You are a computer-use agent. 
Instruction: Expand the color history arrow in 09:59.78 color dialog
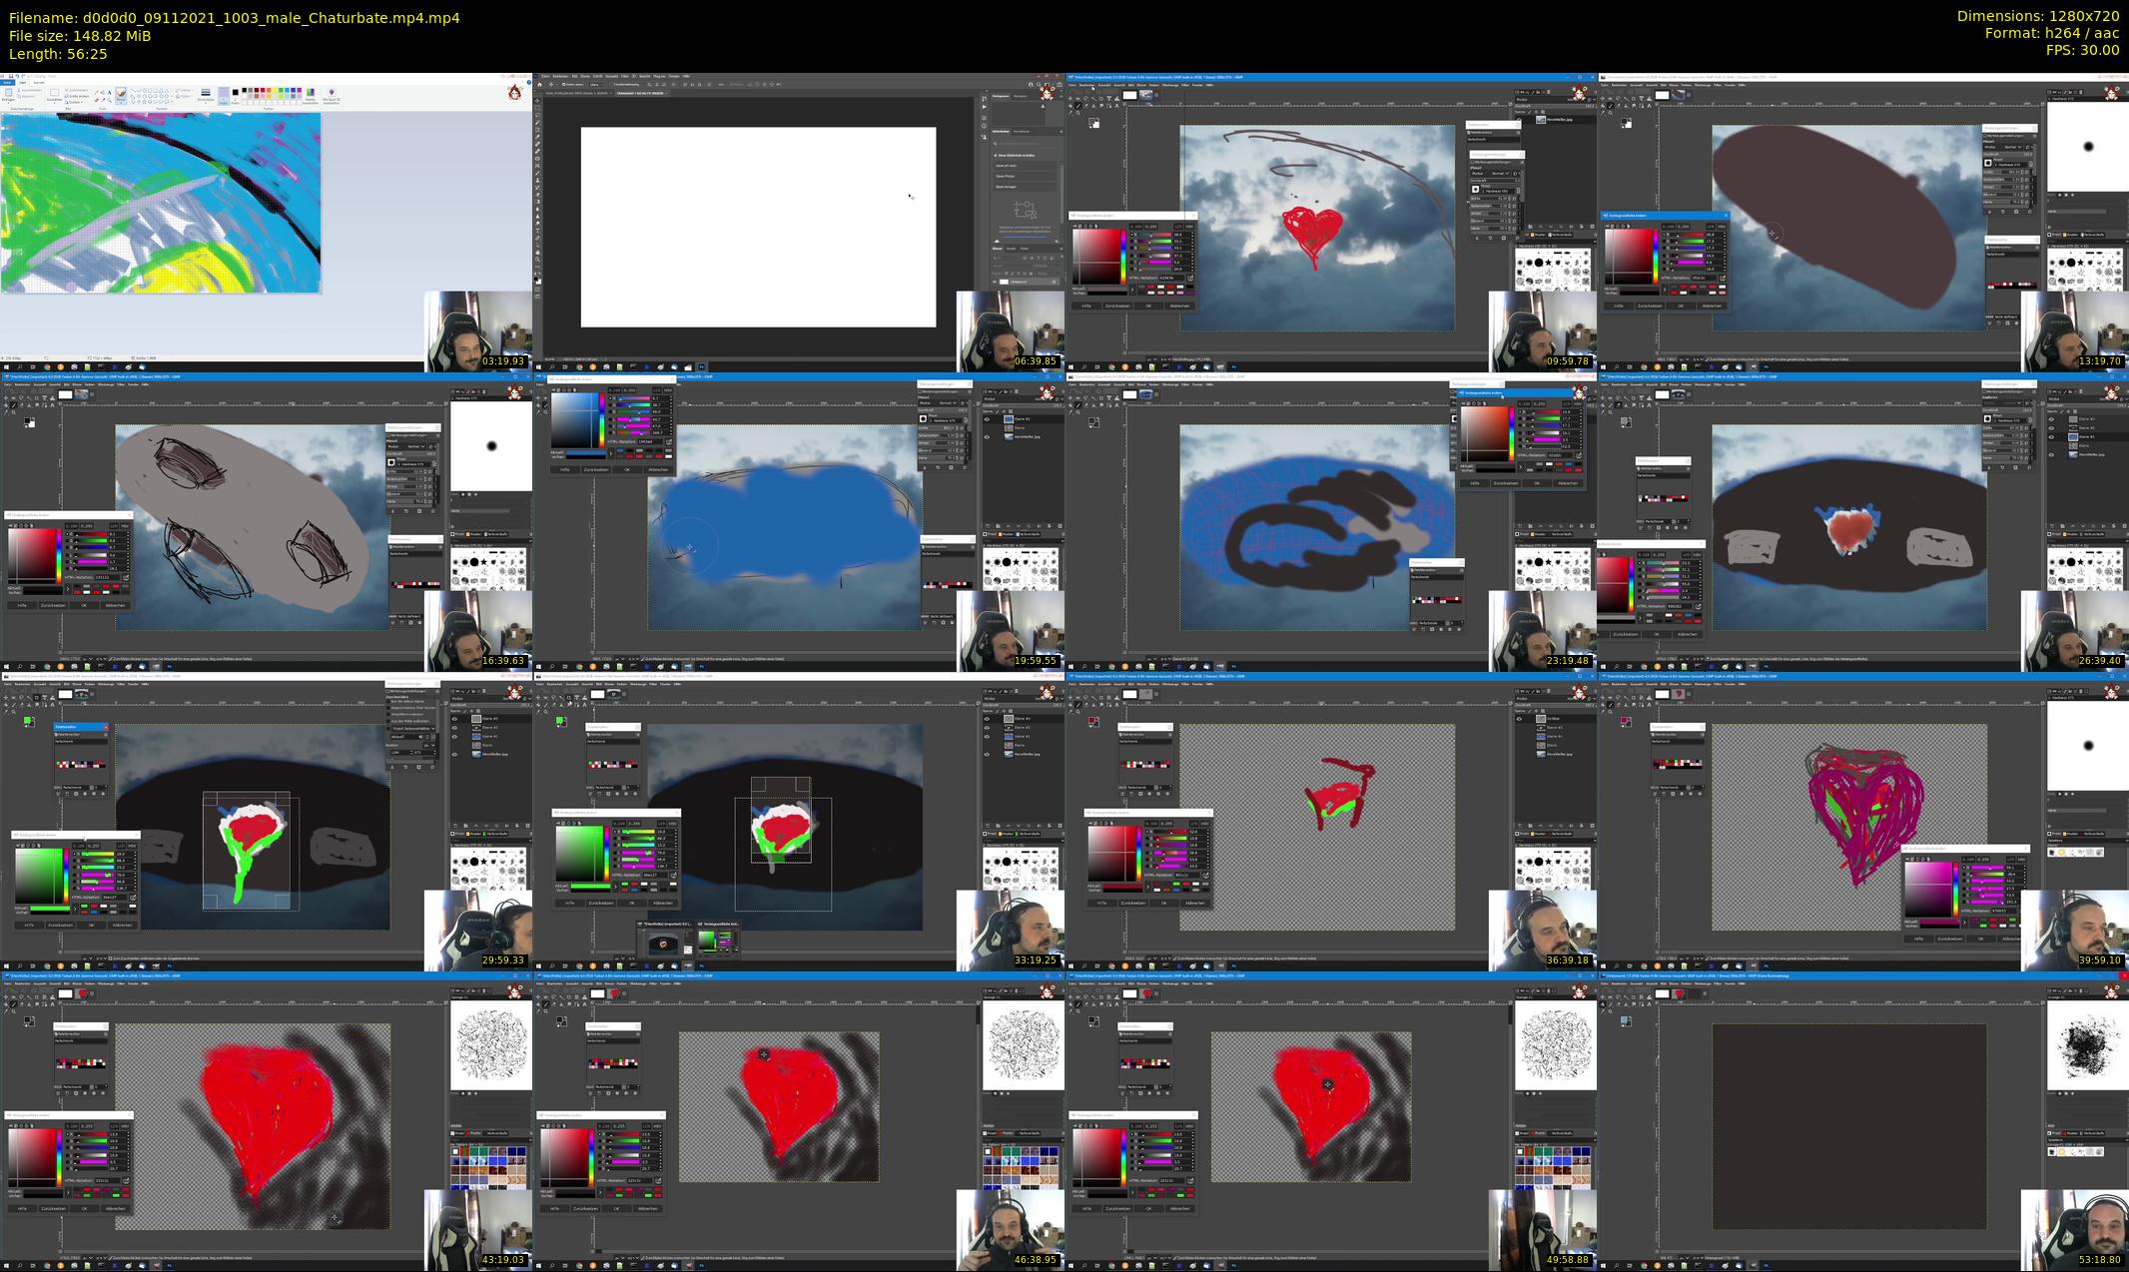pyautogui.click(x=1132, y=290)
